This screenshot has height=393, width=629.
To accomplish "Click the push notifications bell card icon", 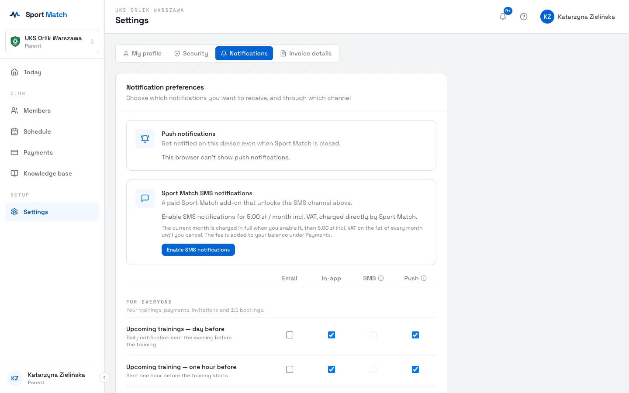I will click(145, 139).
